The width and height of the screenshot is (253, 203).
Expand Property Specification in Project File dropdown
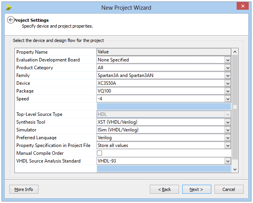click(x=228, y=145)
